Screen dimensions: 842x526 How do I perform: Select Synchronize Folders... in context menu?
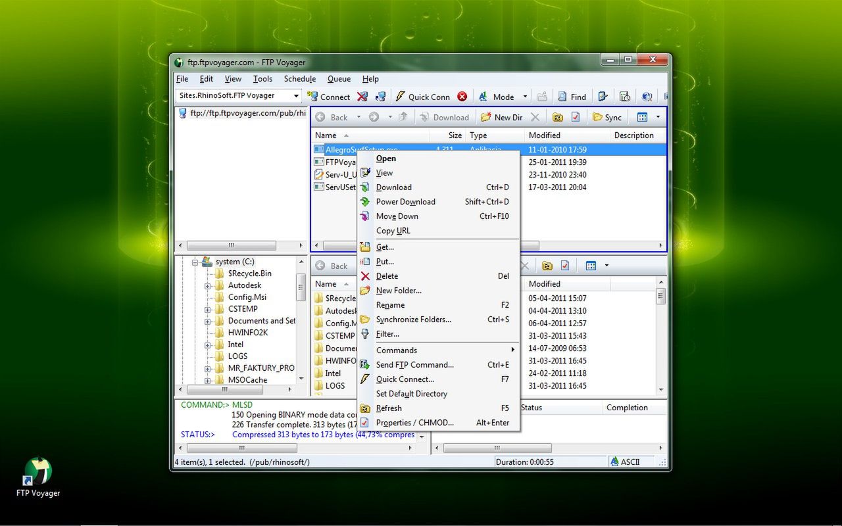439,320
